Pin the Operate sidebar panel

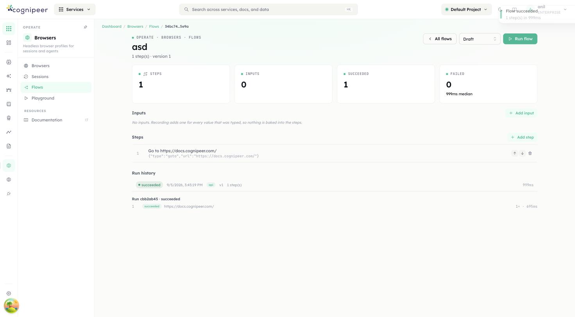tap(86, 27)
